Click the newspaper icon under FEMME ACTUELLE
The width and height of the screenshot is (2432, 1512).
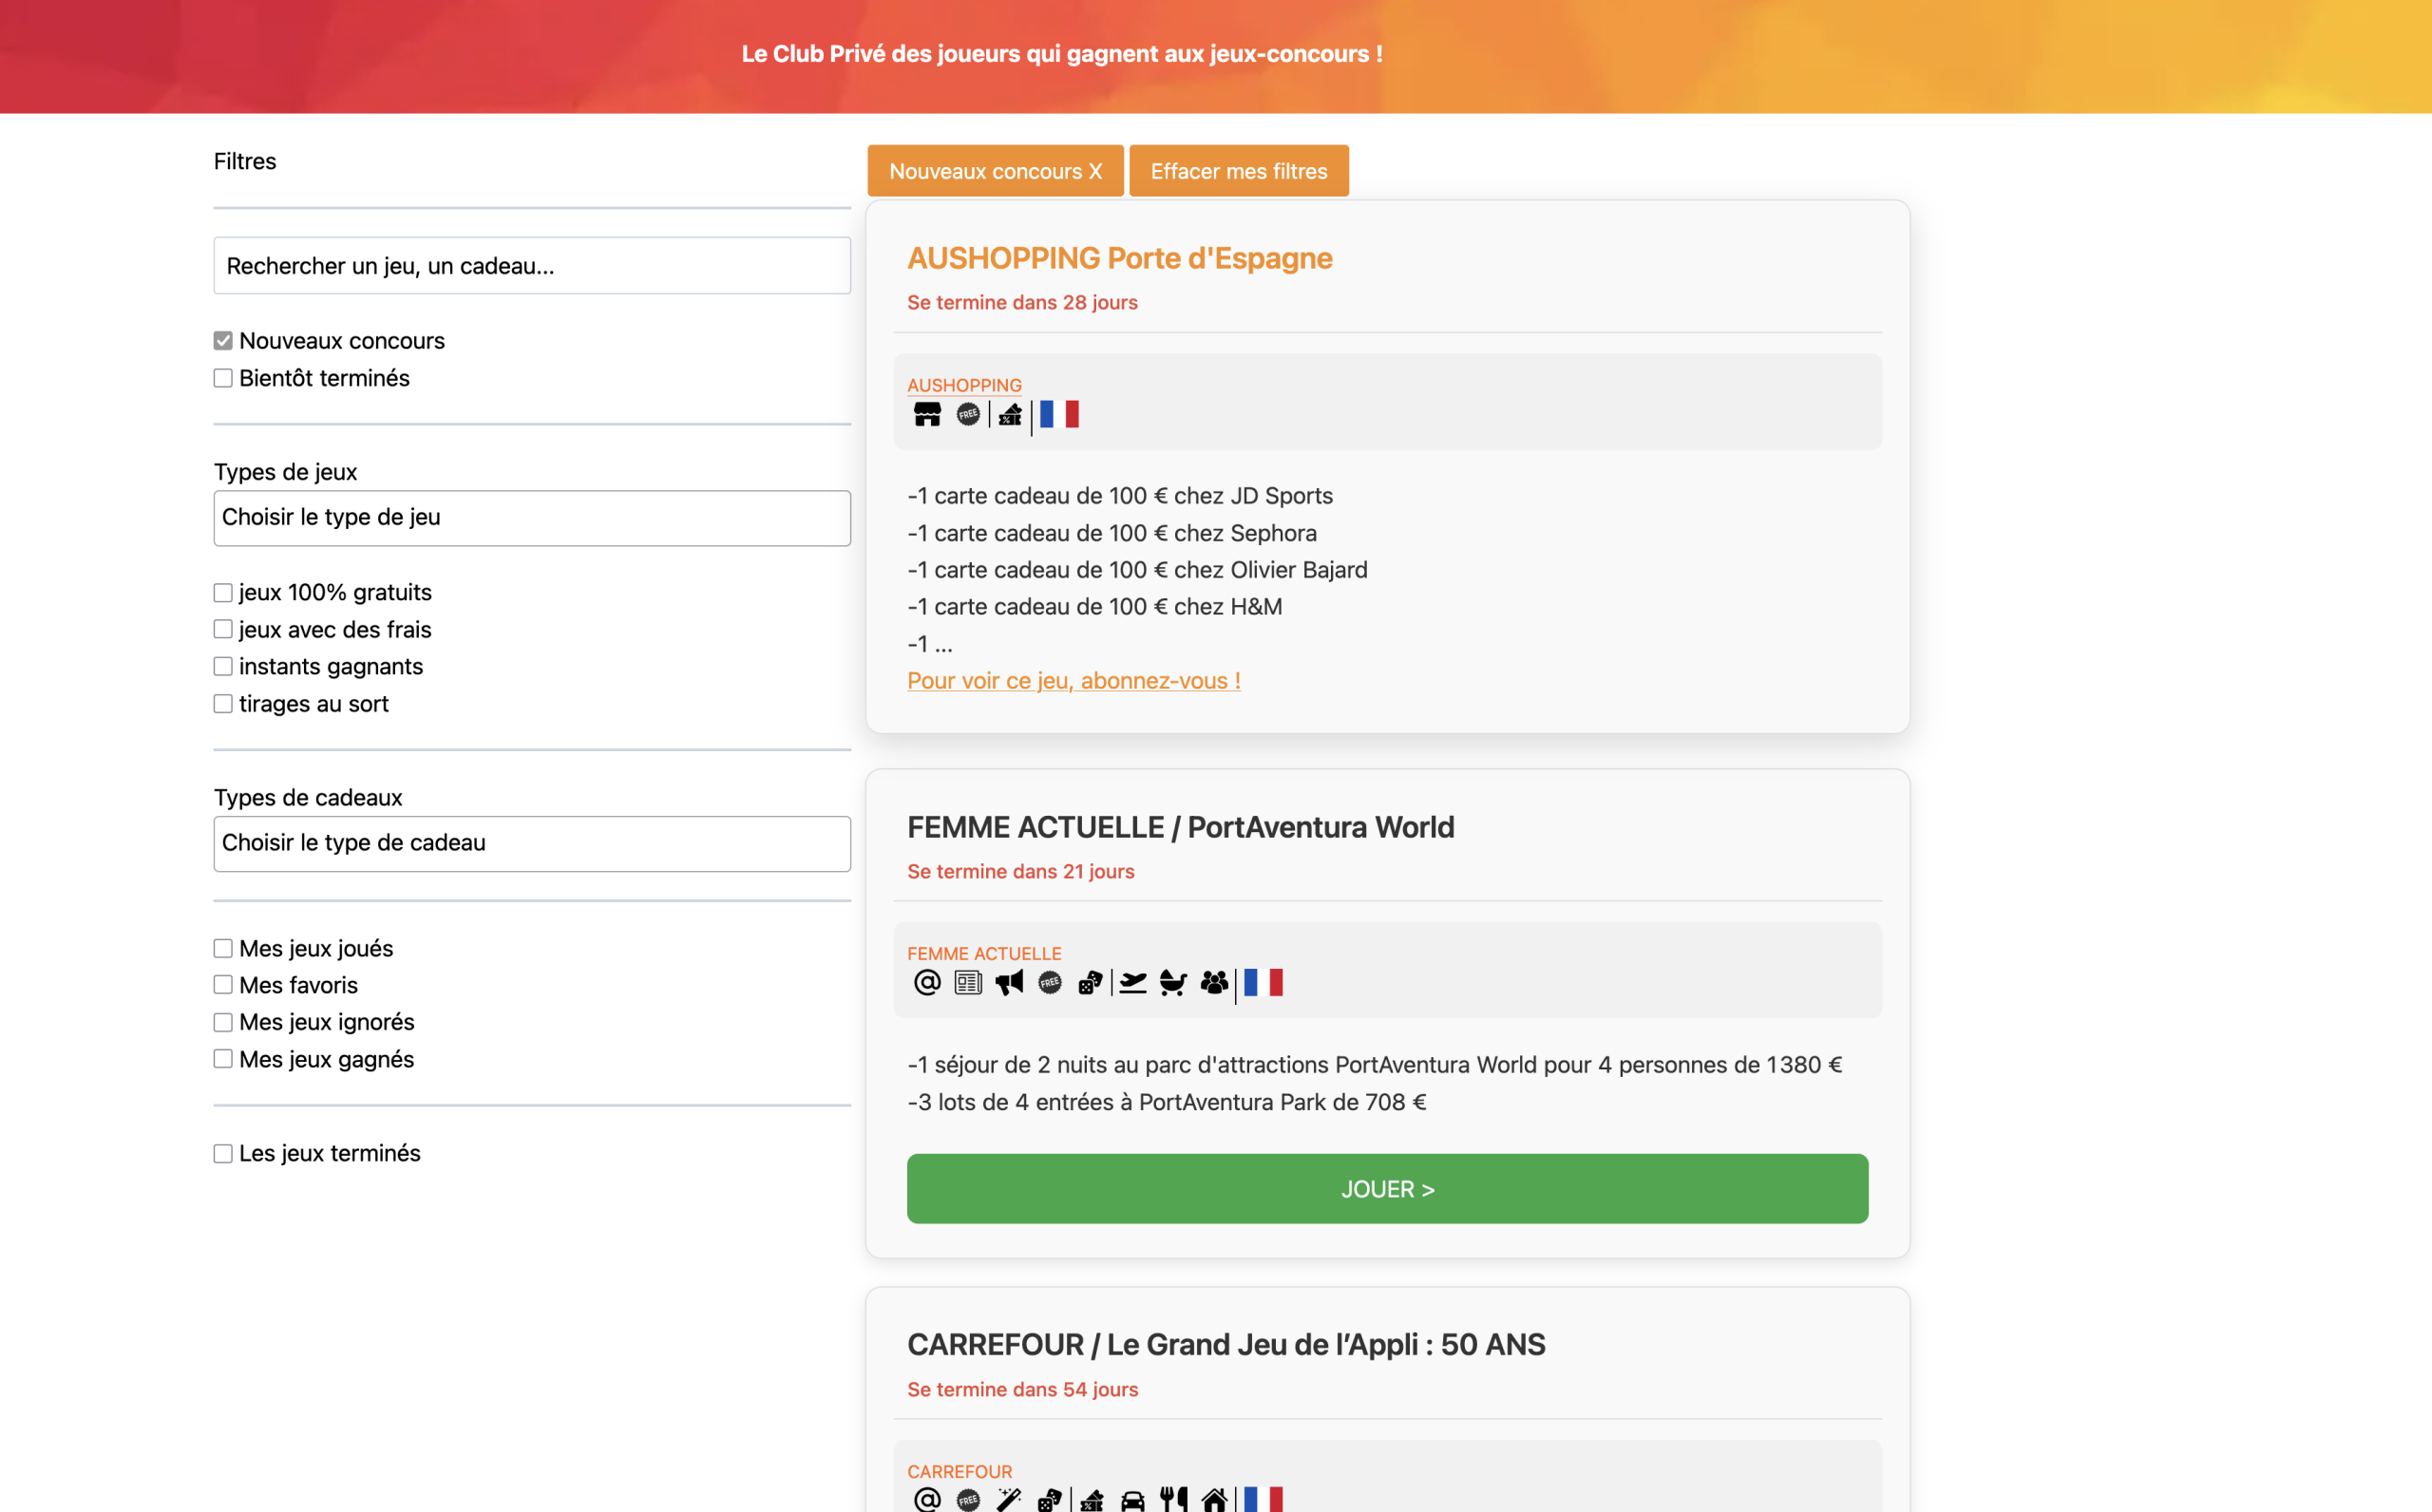(x=968, y=983)
